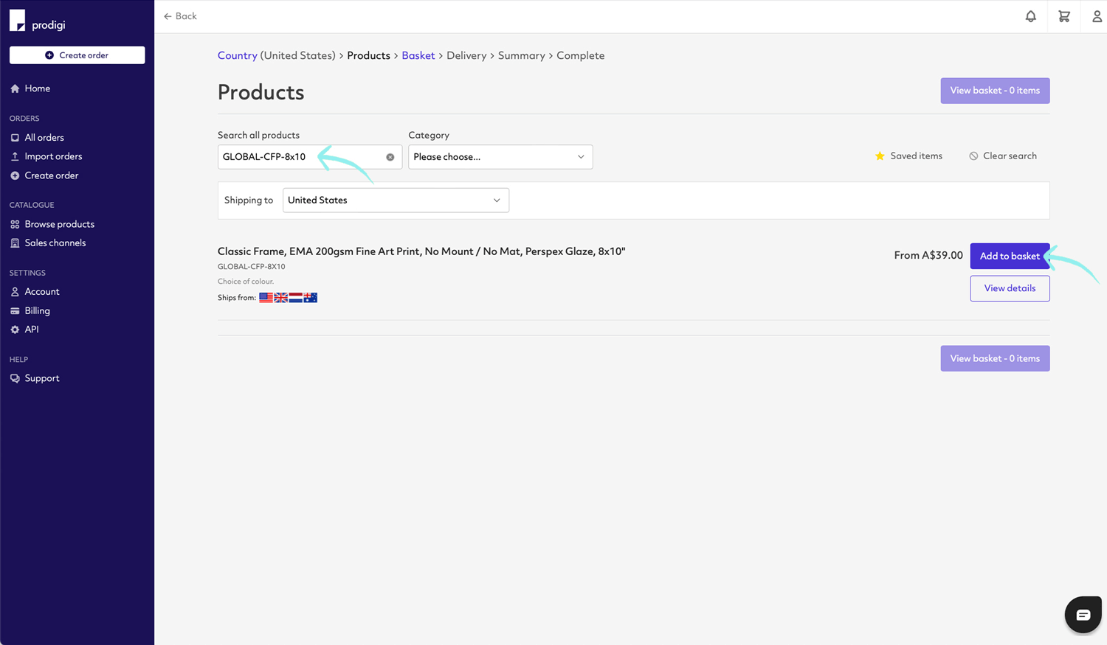The height and width of the screenshot is (645, 1107).
Task: Click the notifications bell
Action: 1030,15
